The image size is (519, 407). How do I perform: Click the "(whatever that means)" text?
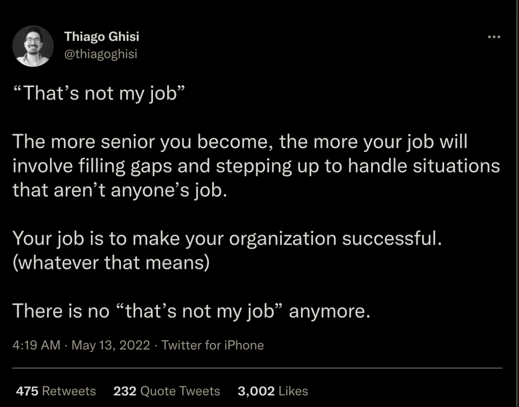(111, 263)
